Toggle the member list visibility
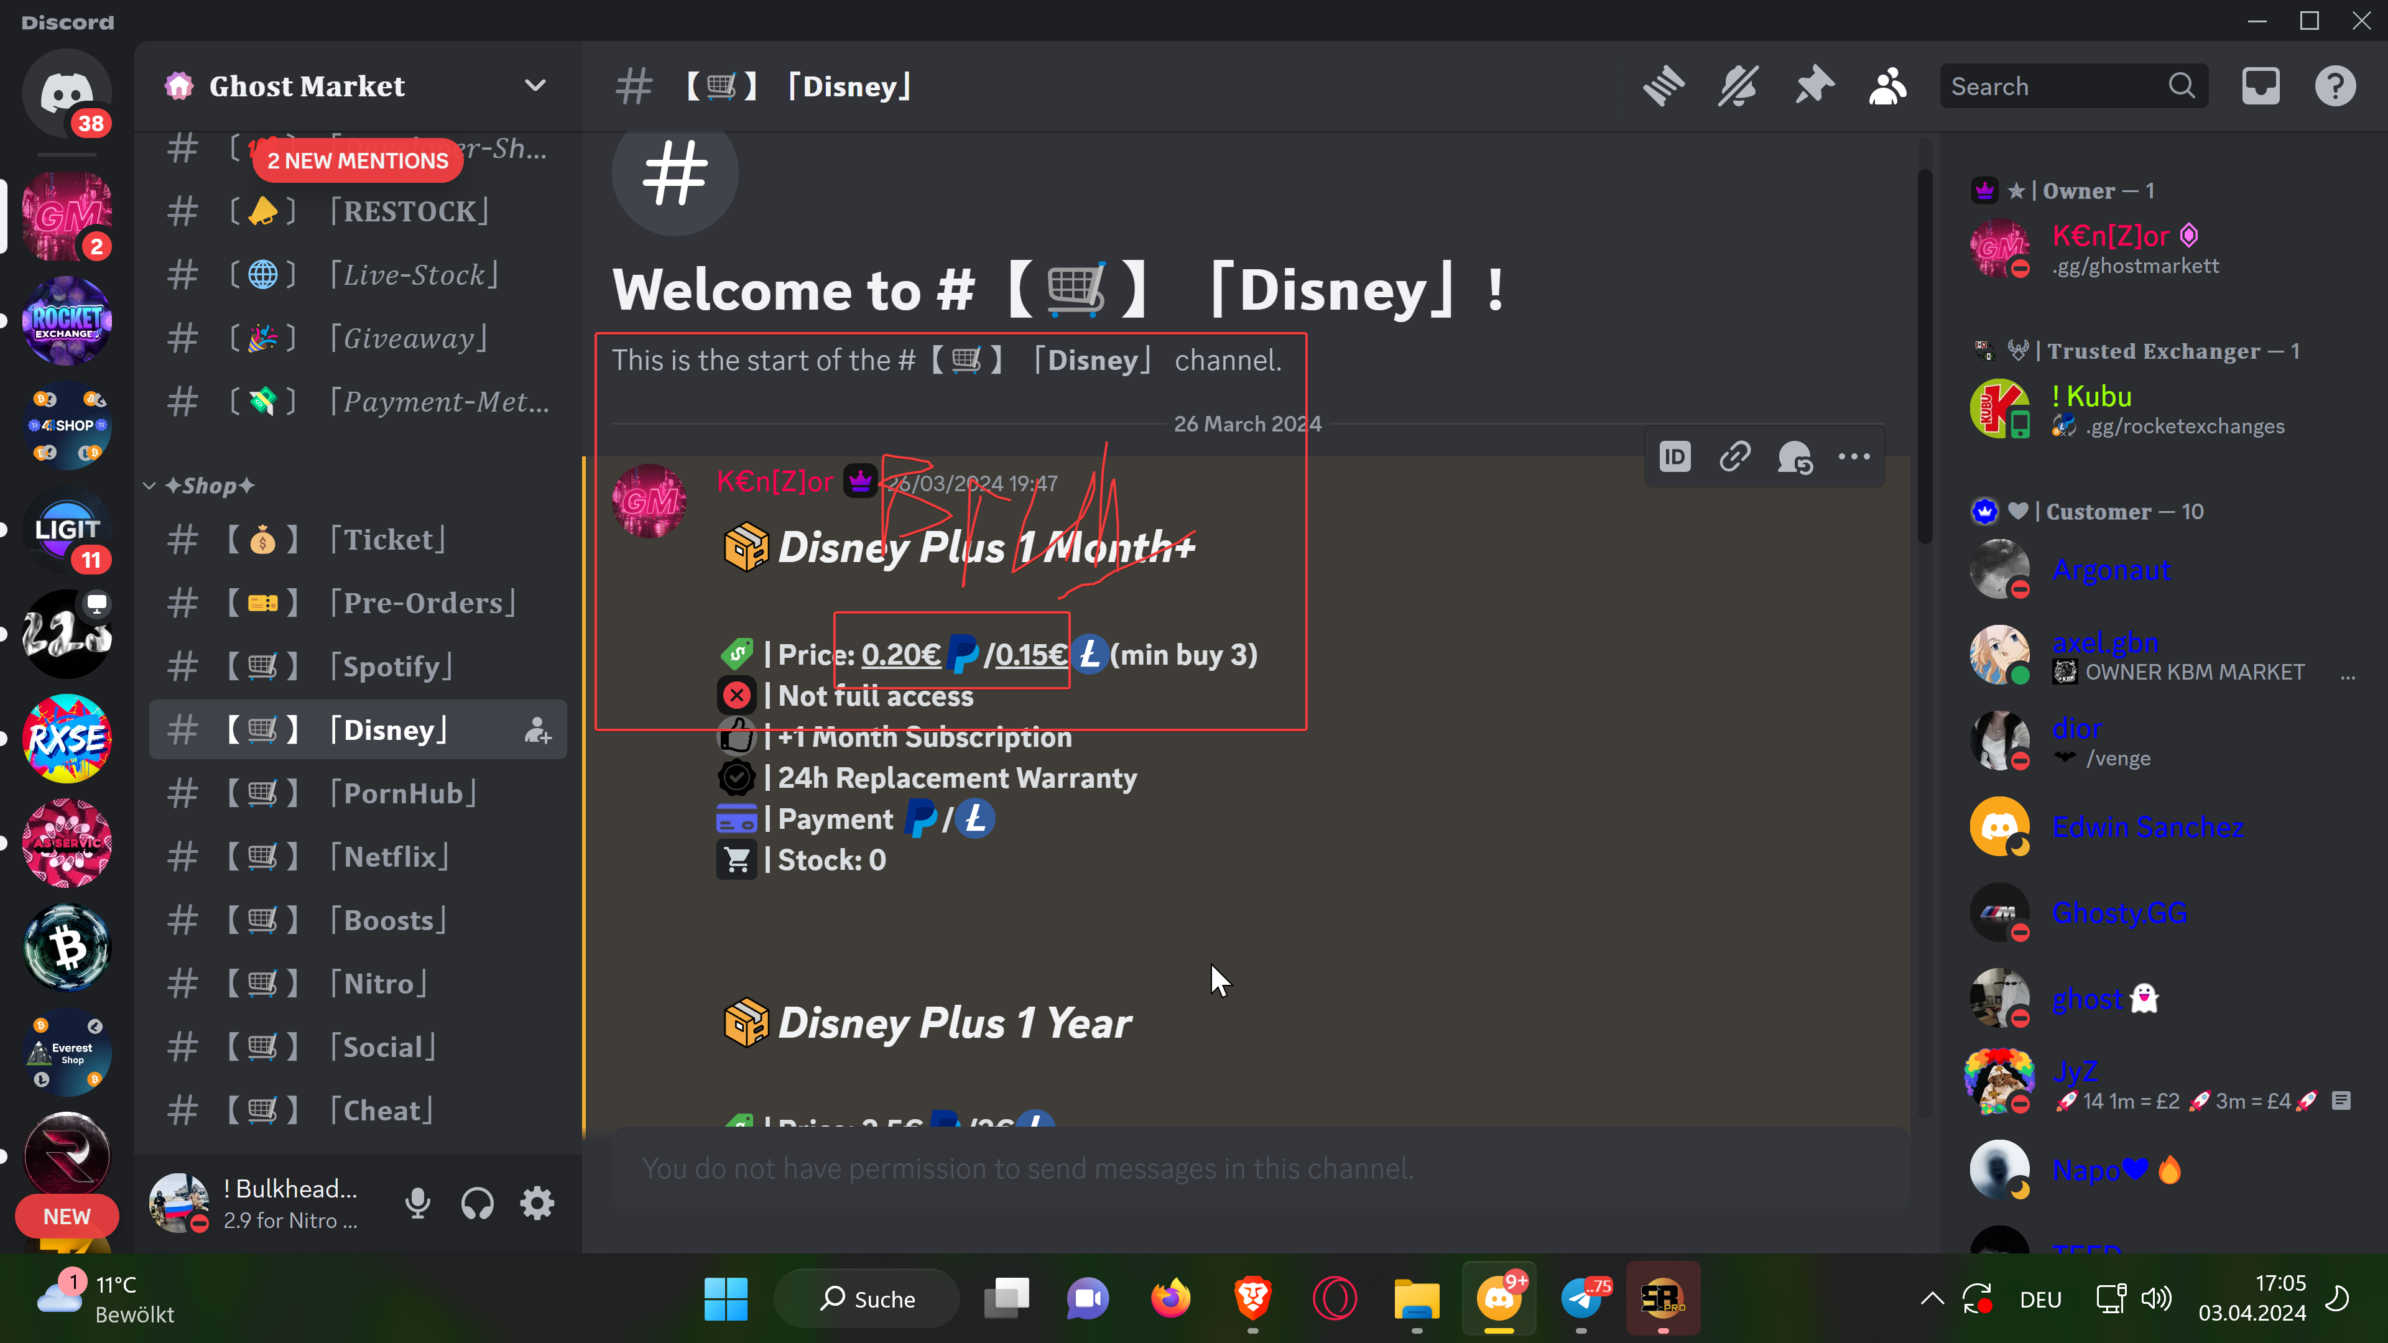The width and height of the screenshot is (2388, 1343). (x=1887, y=86)
